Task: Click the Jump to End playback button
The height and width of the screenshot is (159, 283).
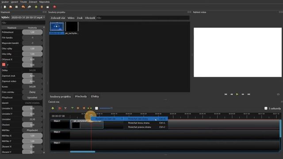Action: [249, 94]
